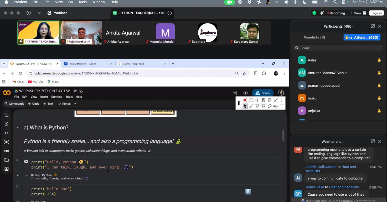This screenshot has height=202, width=387.
Task: Select the eraser tool in annotation toolbar
Action: (270, 106)
